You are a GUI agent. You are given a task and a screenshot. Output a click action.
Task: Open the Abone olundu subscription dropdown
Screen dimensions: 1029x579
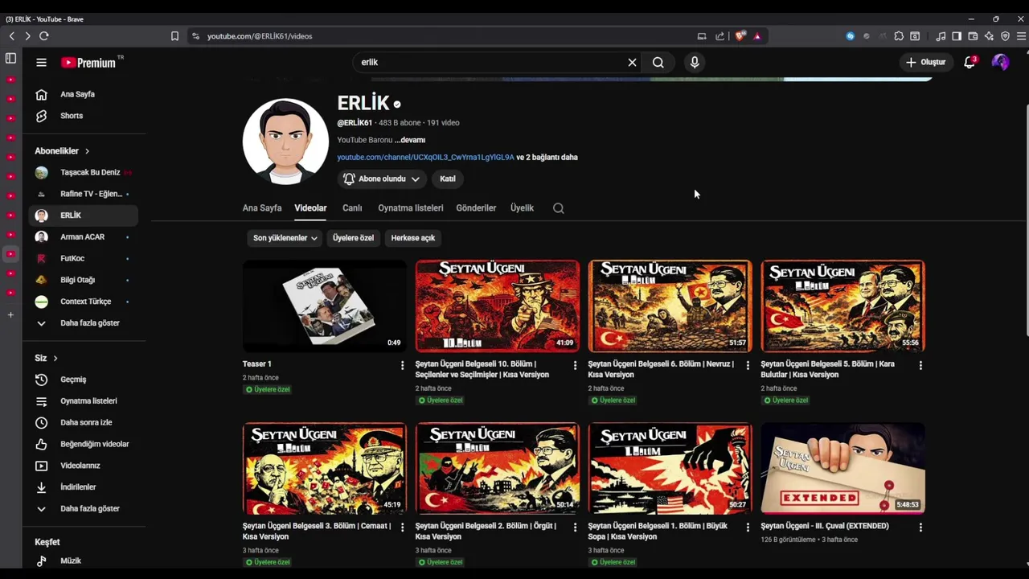point(382,179)
